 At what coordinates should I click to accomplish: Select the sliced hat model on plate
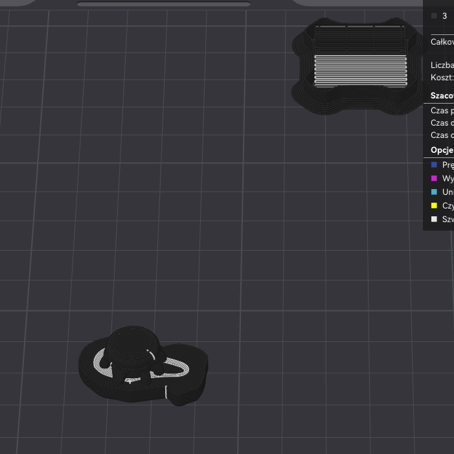[x=143, y=367]
